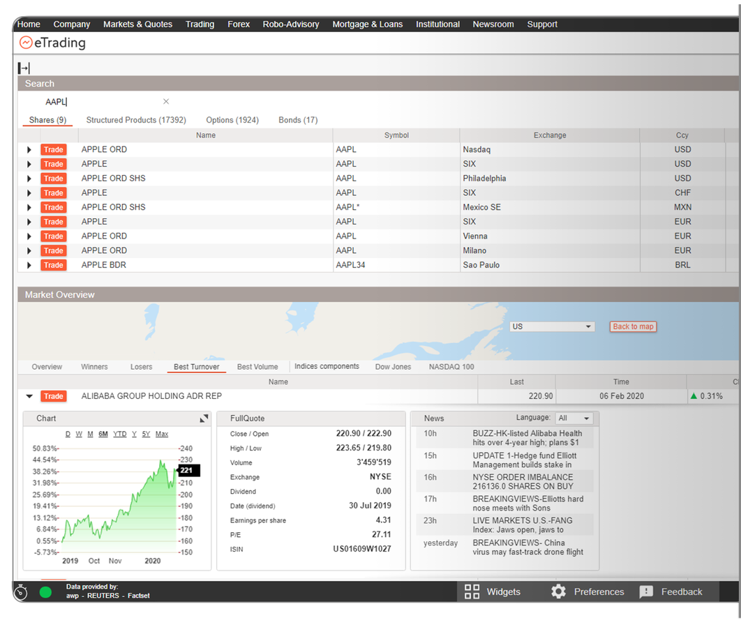Sort market list by Last column
The height and width of the screenshot is (620, 741).
516,381
